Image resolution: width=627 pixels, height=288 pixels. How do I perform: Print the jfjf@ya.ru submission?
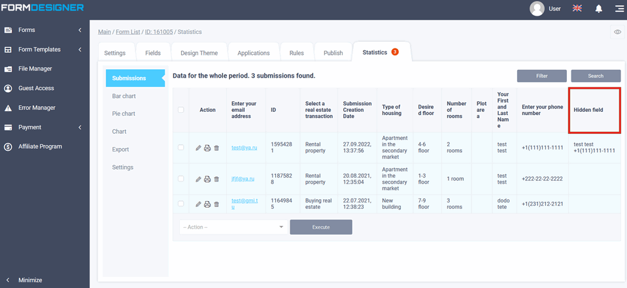[x=207, y=179]
